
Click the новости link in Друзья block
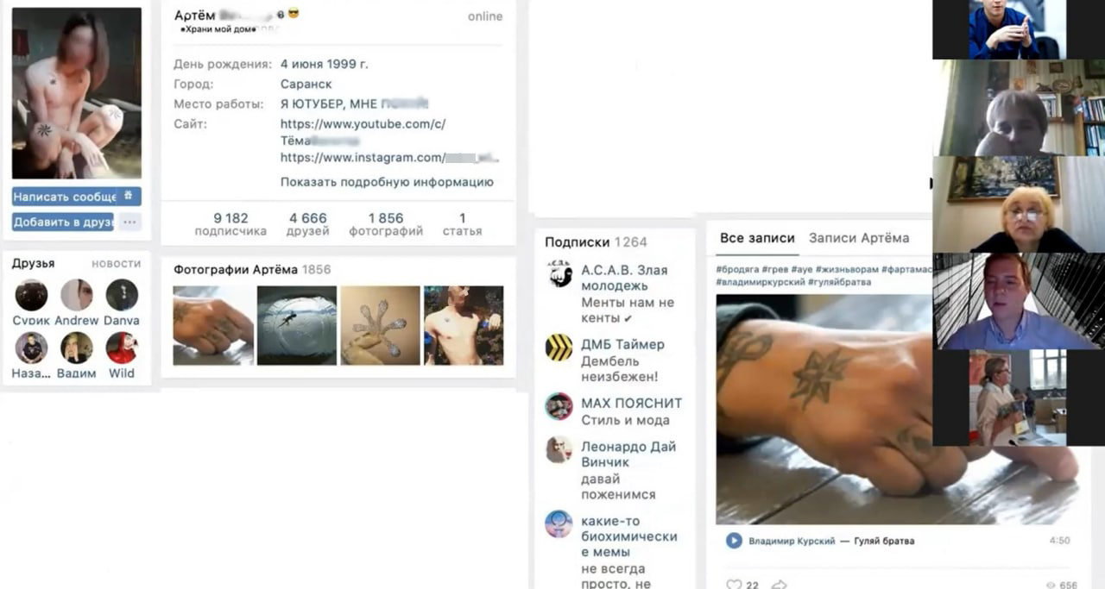pos(116,264)
